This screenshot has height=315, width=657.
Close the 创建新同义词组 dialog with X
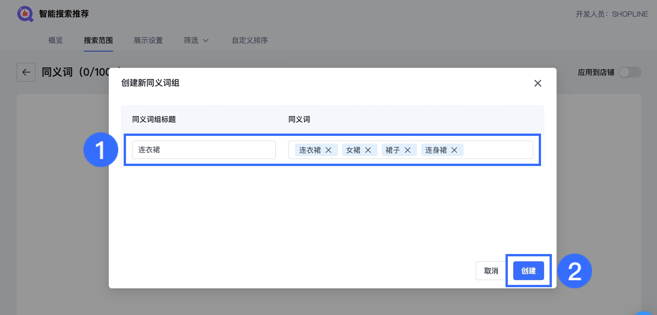click(538, 83)
